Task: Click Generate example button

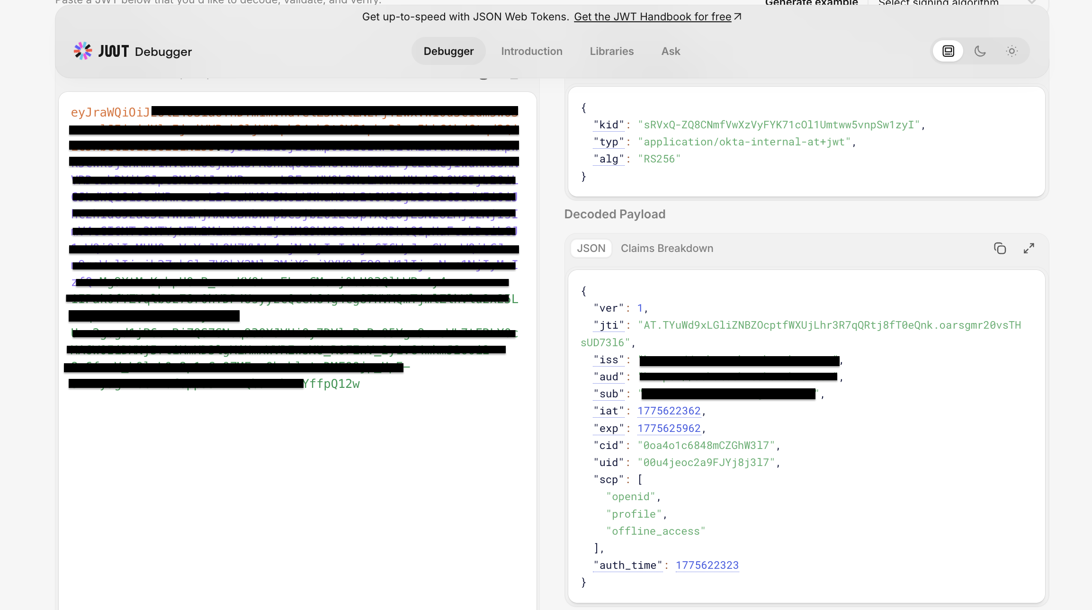Action: pyautogui.click(x=811, y=2)
